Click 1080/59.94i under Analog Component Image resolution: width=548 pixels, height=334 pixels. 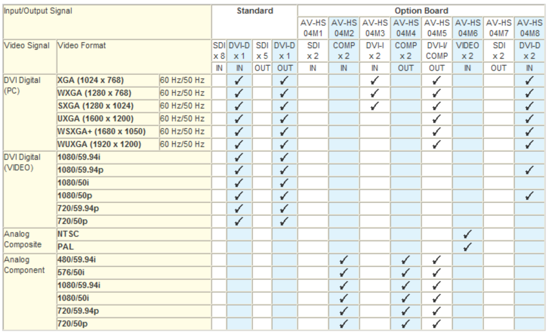point(134,285)
